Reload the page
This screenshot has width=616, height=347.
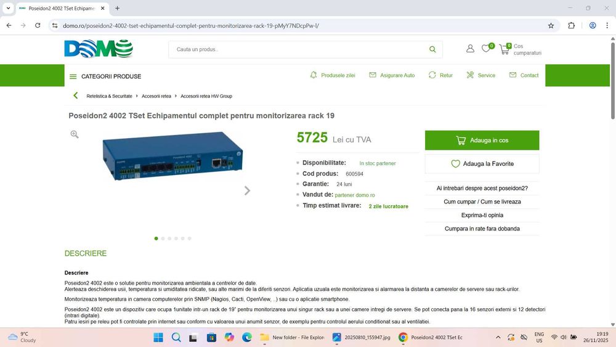pyautogui.click(x=38, y=25)
